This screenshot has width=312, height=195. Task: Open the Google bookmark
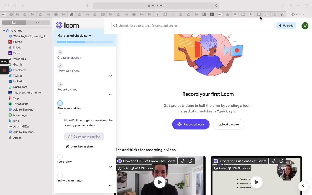15,64
